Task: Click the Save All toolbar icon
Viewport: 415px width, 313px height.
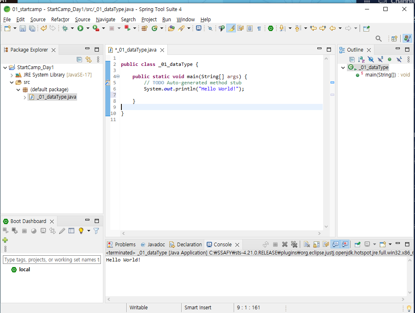Action: point(32,28)
